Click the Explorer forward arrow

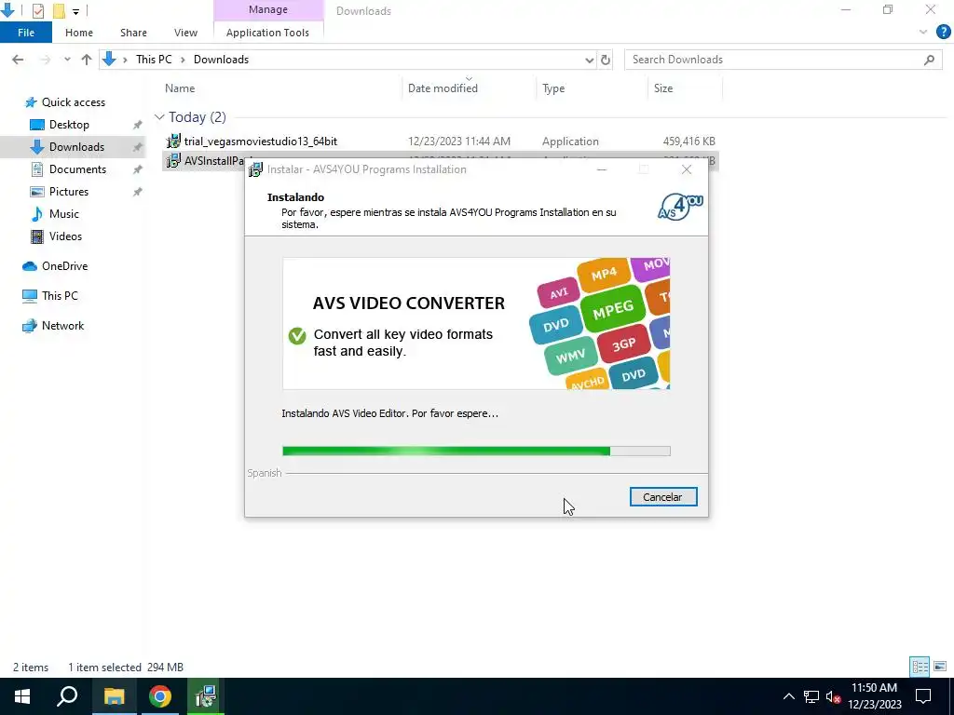click(x=45, y=60)
